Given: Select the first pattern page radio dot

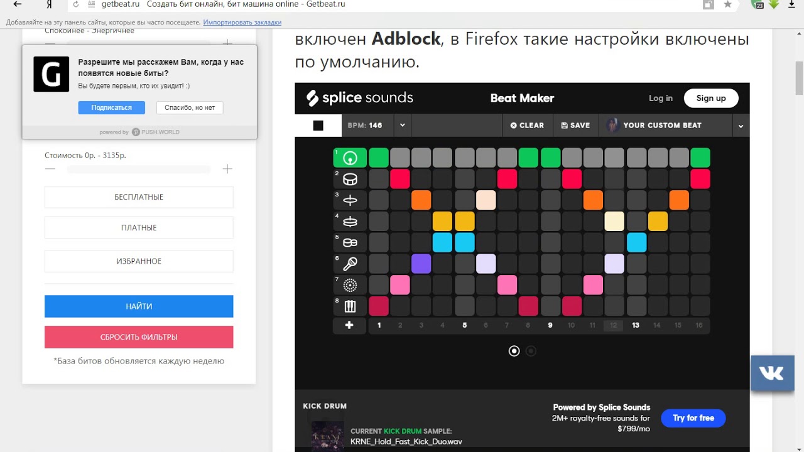Looking at the screenshot, I should point(514,351).
